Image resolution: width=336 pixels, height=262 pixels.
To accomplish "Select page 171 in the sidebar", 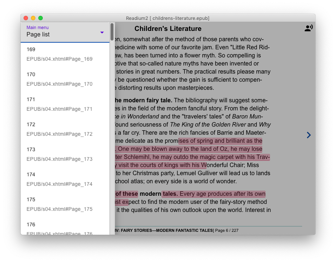I will click(x=31, y=99).
